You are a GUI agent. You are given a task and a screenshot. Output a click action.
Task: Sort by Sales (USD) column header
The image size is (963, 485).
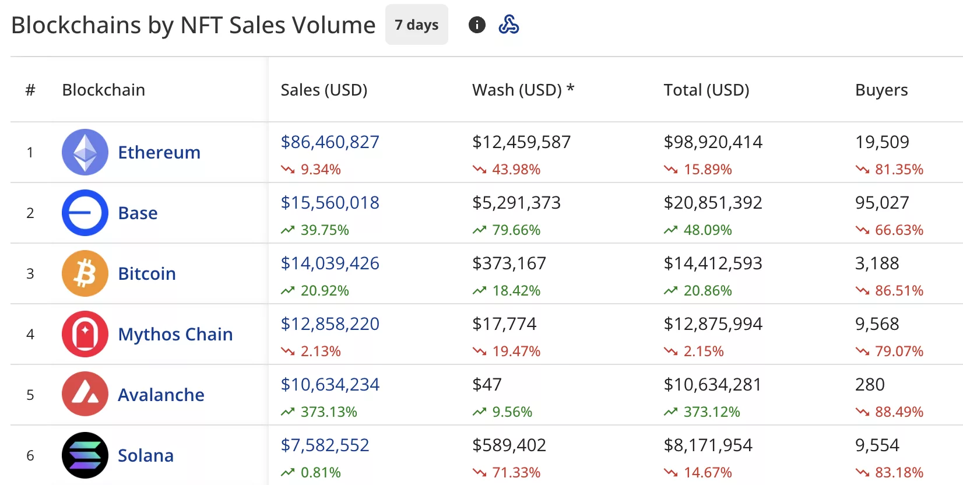pos(324,90)
